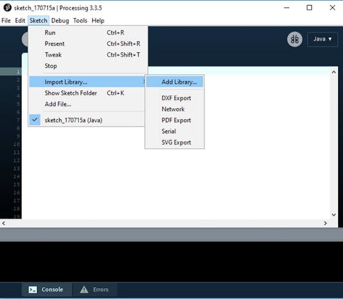Viewport: 343px width, 299px height.
Task: Import the SVG Export library
Action: tap(175, 142)
